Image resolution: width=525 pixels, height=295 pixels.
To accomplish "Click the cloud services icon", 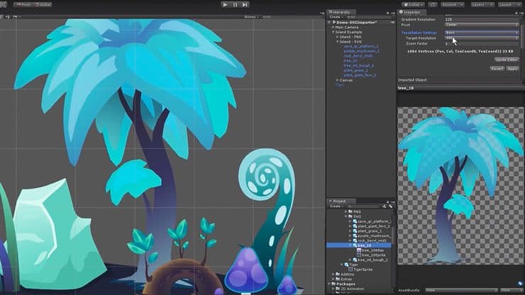I will click(433, 5).
